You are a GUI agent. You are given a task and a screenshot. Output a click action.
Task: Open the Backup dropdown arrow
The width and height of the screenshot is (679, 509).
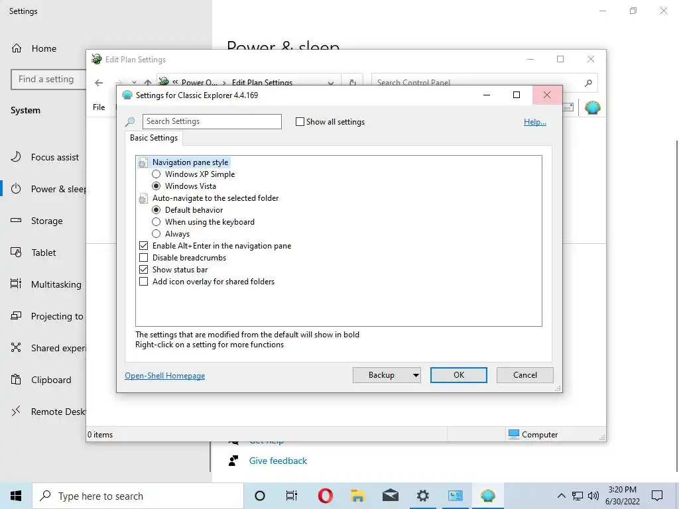[416, 375]
